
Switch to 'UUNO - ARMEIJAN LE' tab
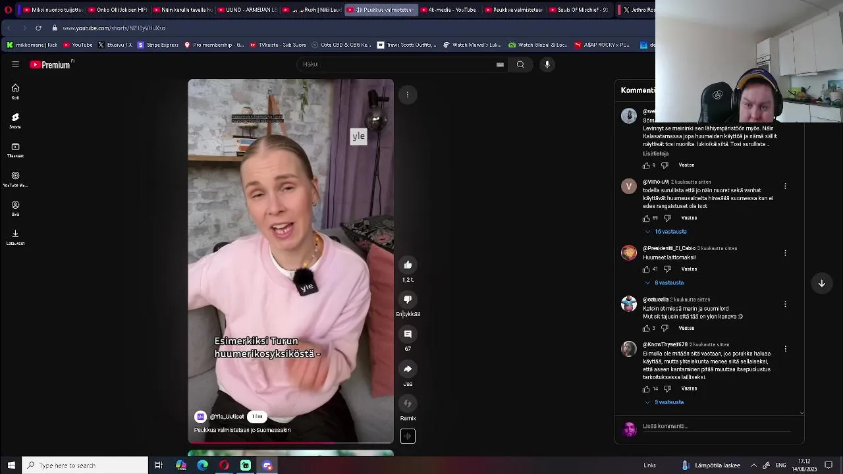[x=248, y=10]
